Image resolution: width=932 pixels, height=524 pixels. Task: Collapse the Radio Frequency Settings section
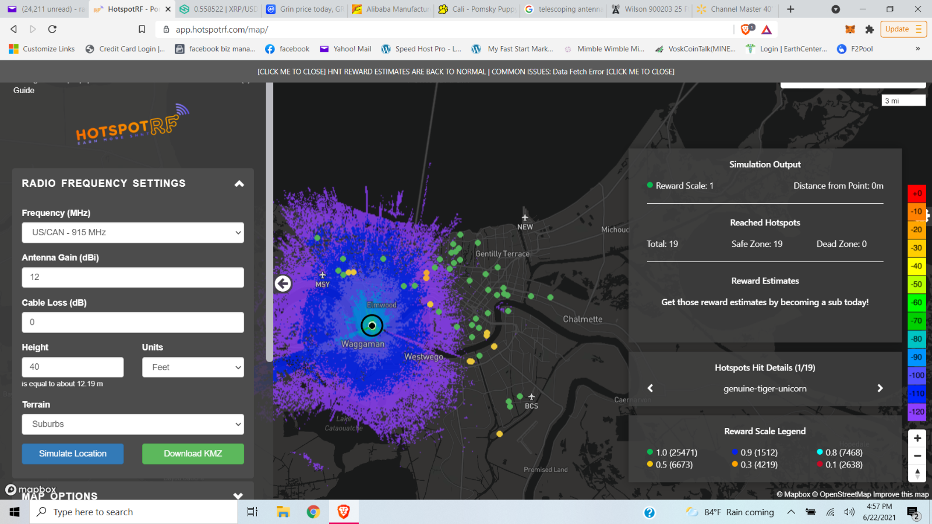239,183
